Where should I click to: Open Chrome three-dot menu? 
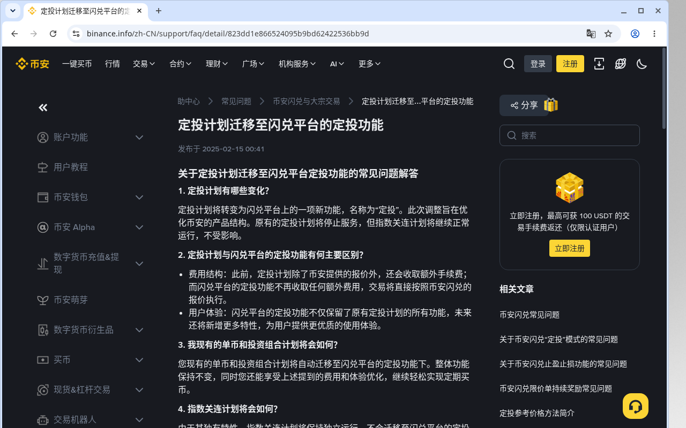point(654,34)
